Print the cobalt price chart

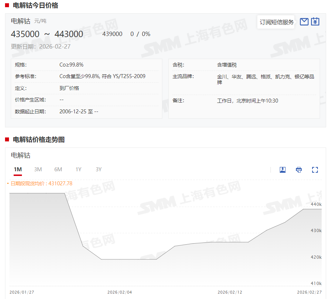(x=299, y=170)
